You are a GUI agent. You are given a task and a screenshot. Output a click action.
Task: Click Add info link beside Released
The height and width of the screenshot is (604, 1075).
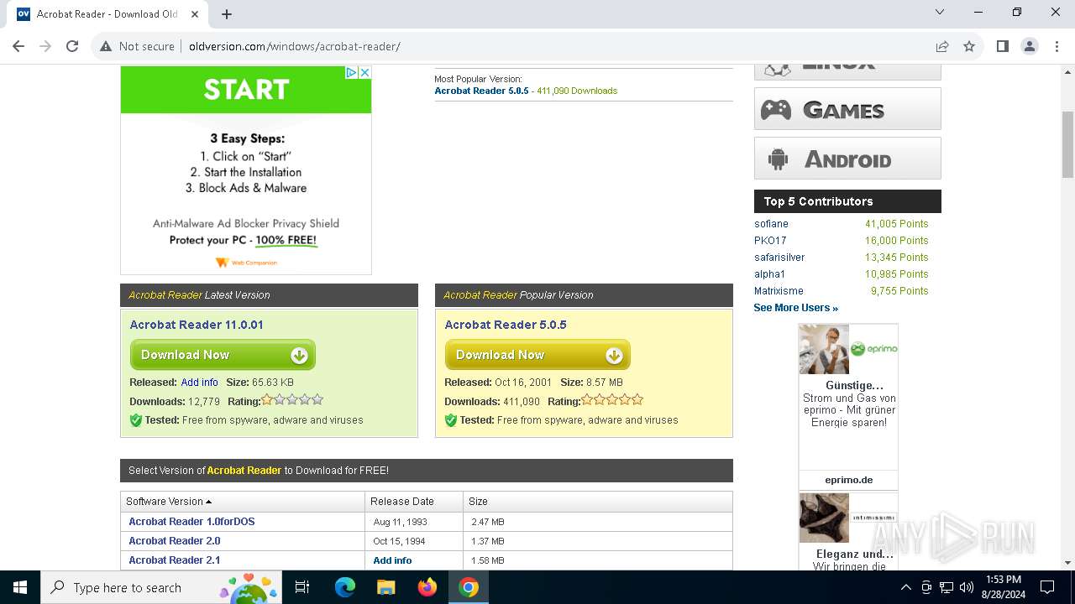[x=199, y=383]
